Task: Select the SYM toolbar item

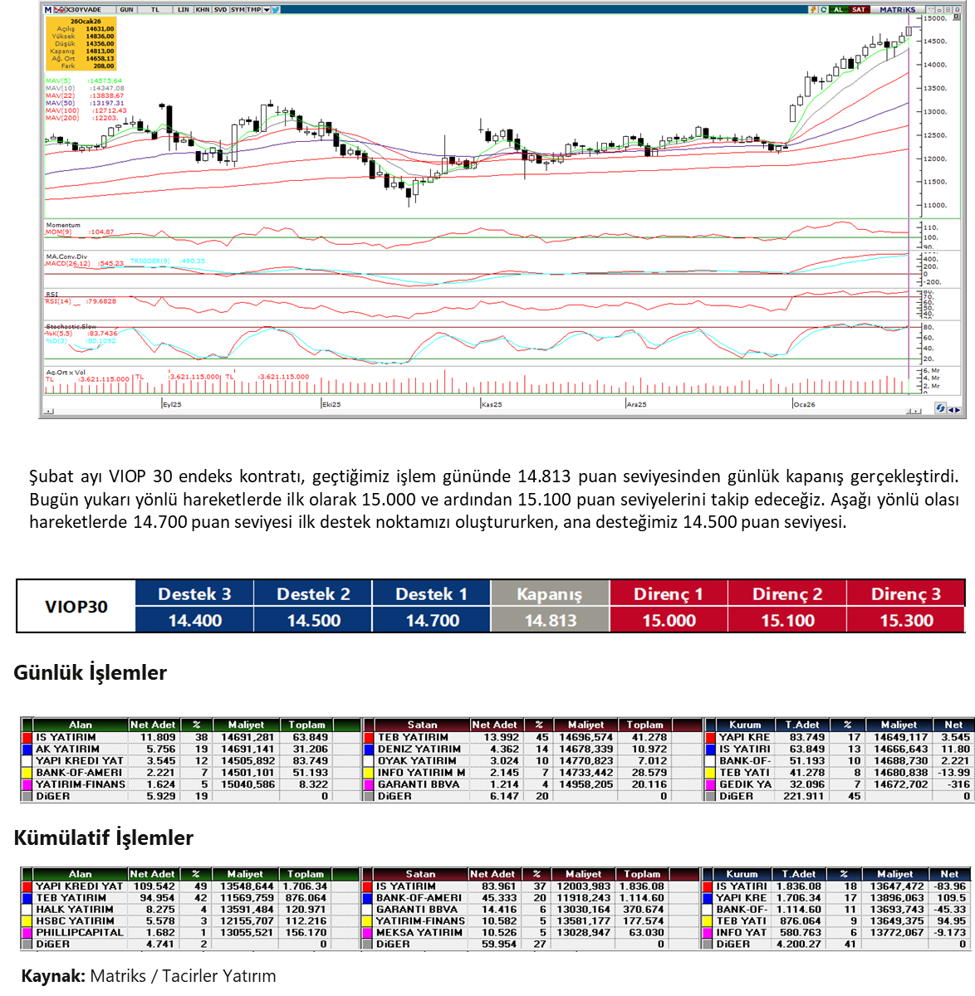Action: coord(238,10)
